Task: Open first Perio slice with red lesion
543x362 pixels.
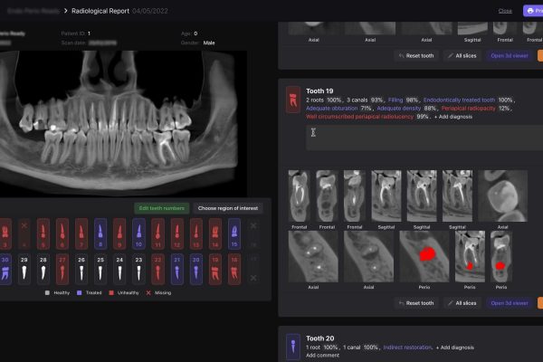Action: click(x=424, y=256)
